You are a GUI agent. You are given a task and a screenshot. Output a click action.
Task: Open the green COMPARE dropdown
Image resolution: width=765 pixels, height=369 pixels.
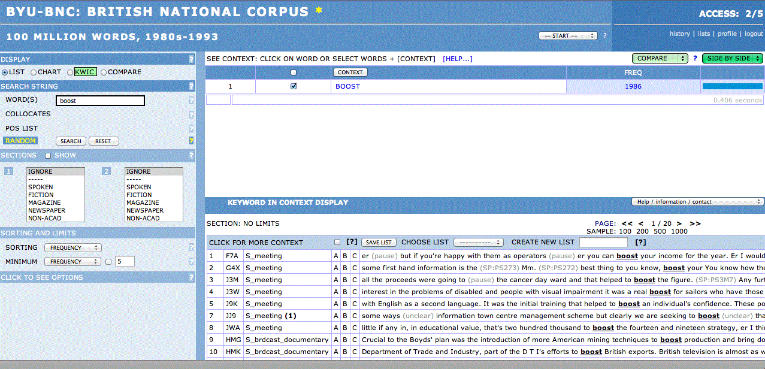pos(660,59)
